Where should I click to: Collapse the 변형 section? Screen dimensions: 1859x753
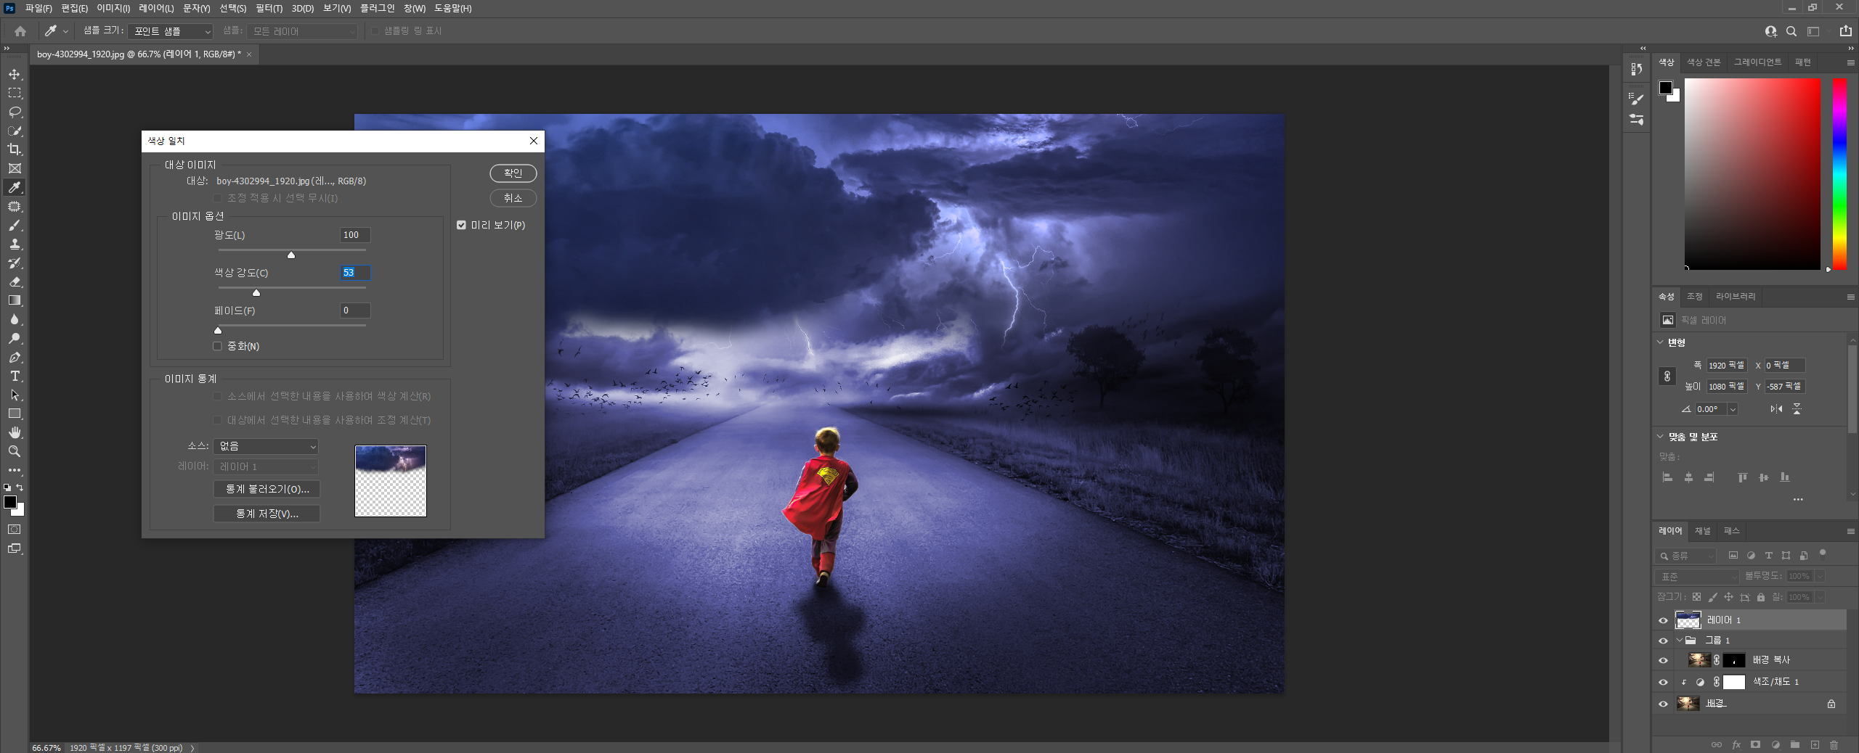click(1660, 342)
